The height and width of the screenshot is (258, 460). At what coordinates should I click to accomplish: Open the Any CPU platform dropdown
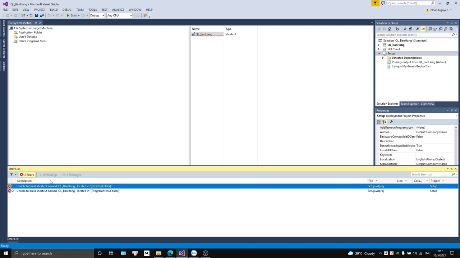click(x=119, y=15)
